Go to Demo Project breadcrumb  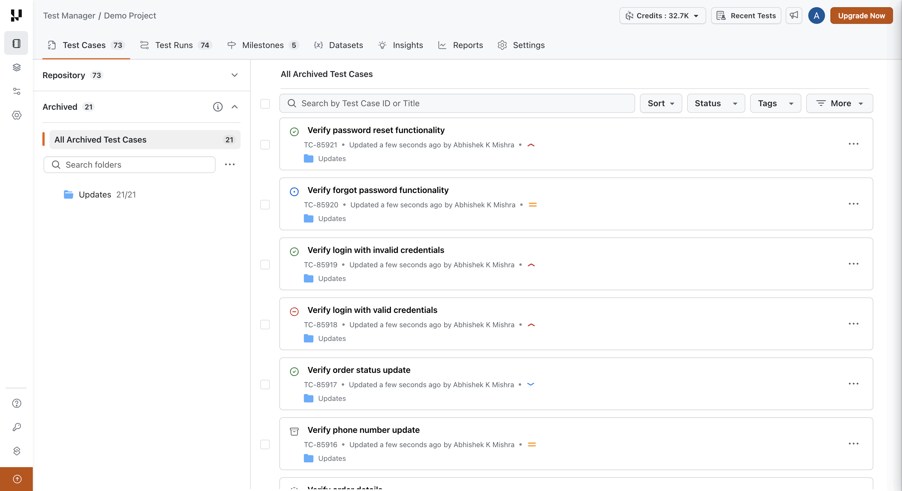tap(130, 16)
